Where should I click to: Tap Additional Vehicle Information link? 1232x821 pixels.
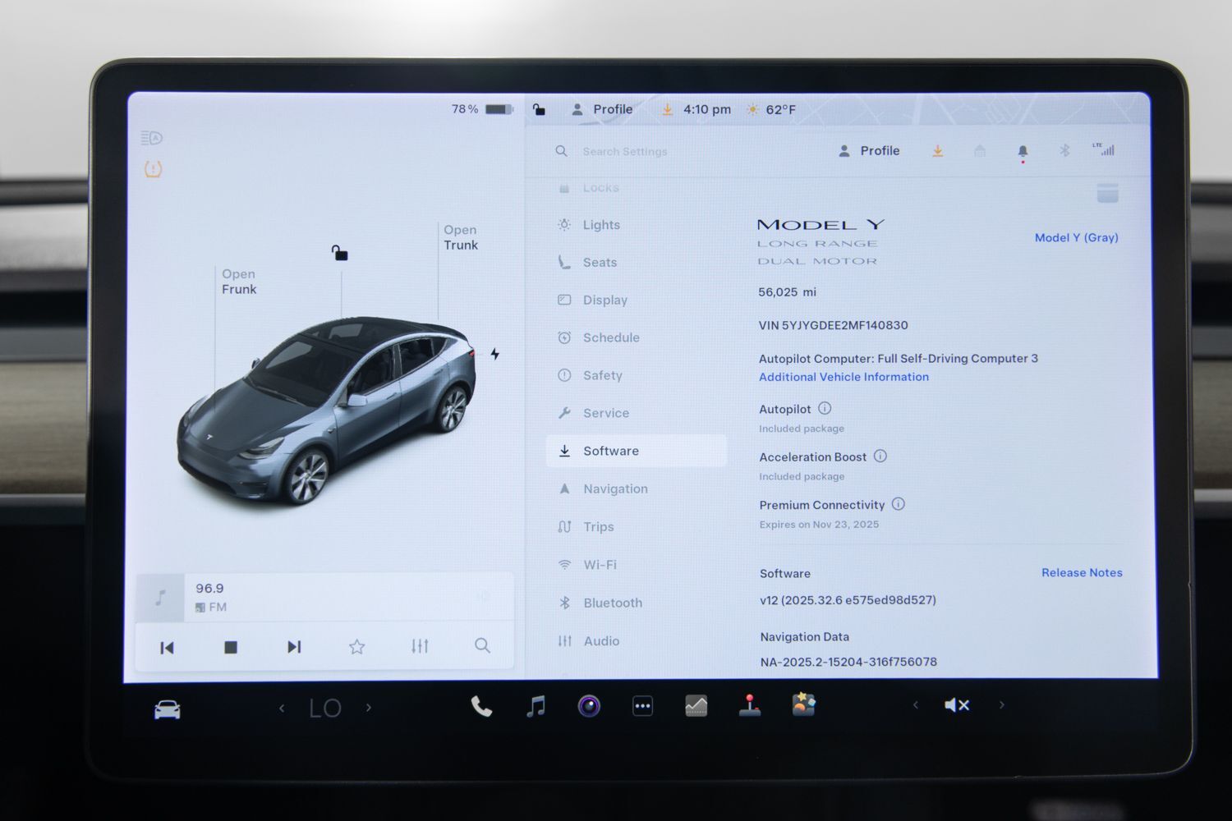pyautogui.click(x=844, y=377)
